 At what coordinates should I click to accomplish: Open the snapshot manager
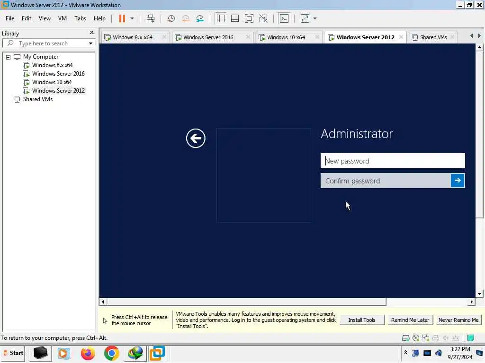pyautogui.click(x=200, y=18)
